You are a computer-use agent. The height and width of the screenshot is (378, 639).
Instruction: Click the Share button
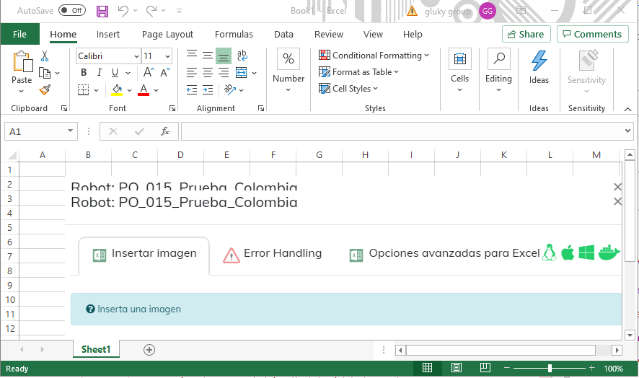(526, 34)
